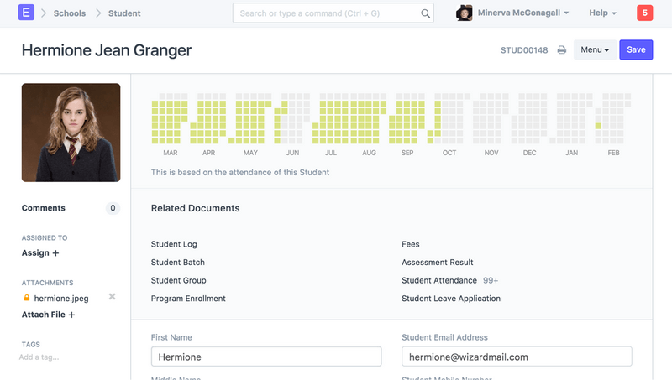Open the Student Attendance related document
672x380 pixels.
439,281
